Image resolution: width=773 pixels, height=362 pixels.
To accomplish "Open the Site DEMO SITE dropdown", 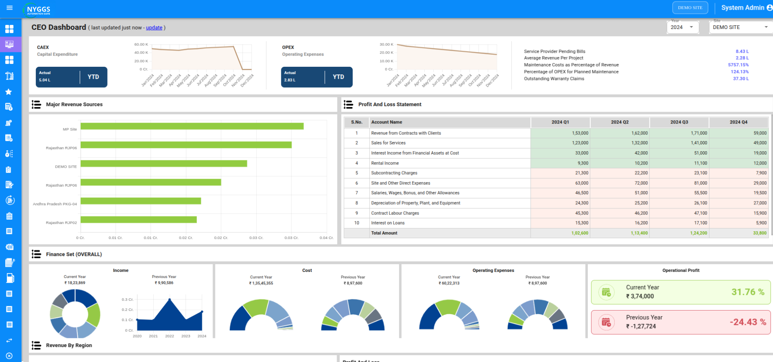I will tap(741, 27).
